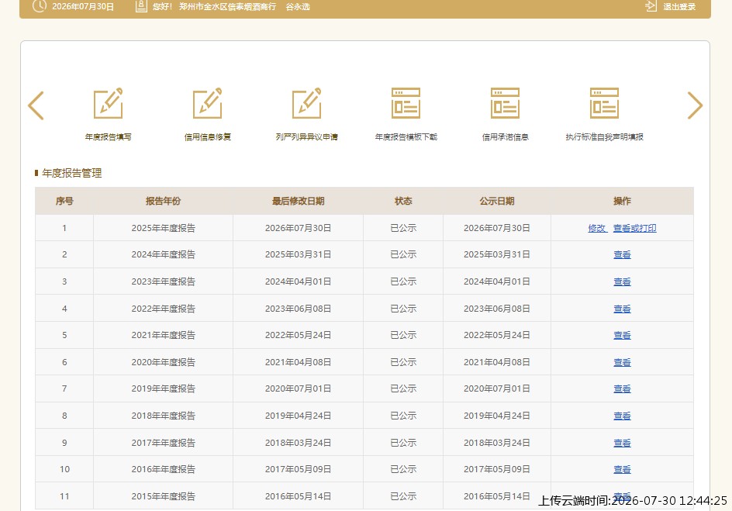View the 2022年年度报告 via 查看
Viewport: 732px width, 511px height.
[623, 309]
